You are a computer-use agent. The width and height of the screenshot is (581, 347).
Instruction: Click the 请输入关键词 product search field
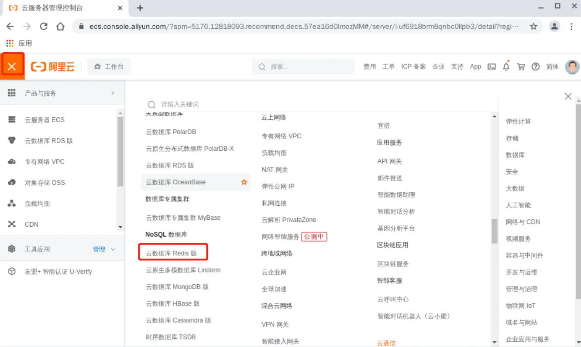321,104
